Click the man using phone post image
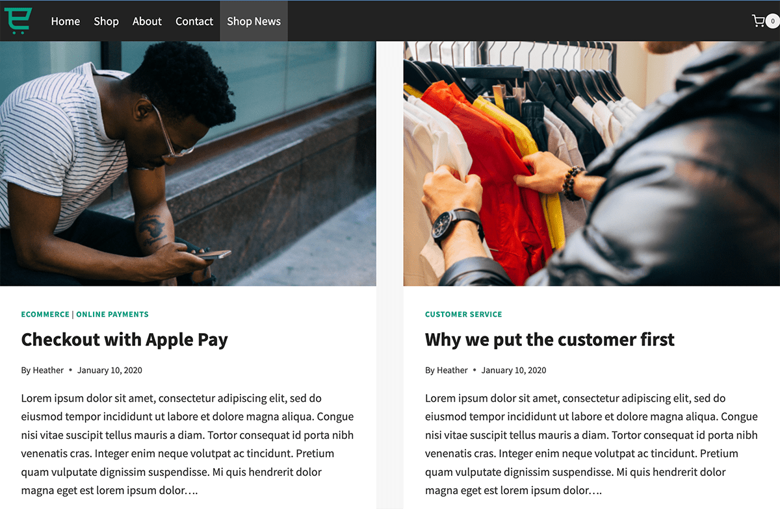The height and width of the screenshot is (509, 780). coord(188,164)
